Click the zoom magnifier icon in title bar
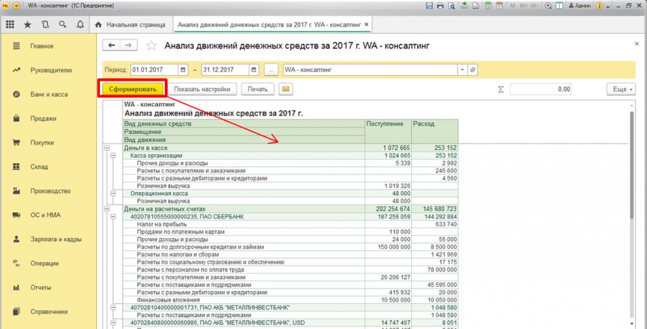This screenshot has width=647, height=329. coord(548,6)
